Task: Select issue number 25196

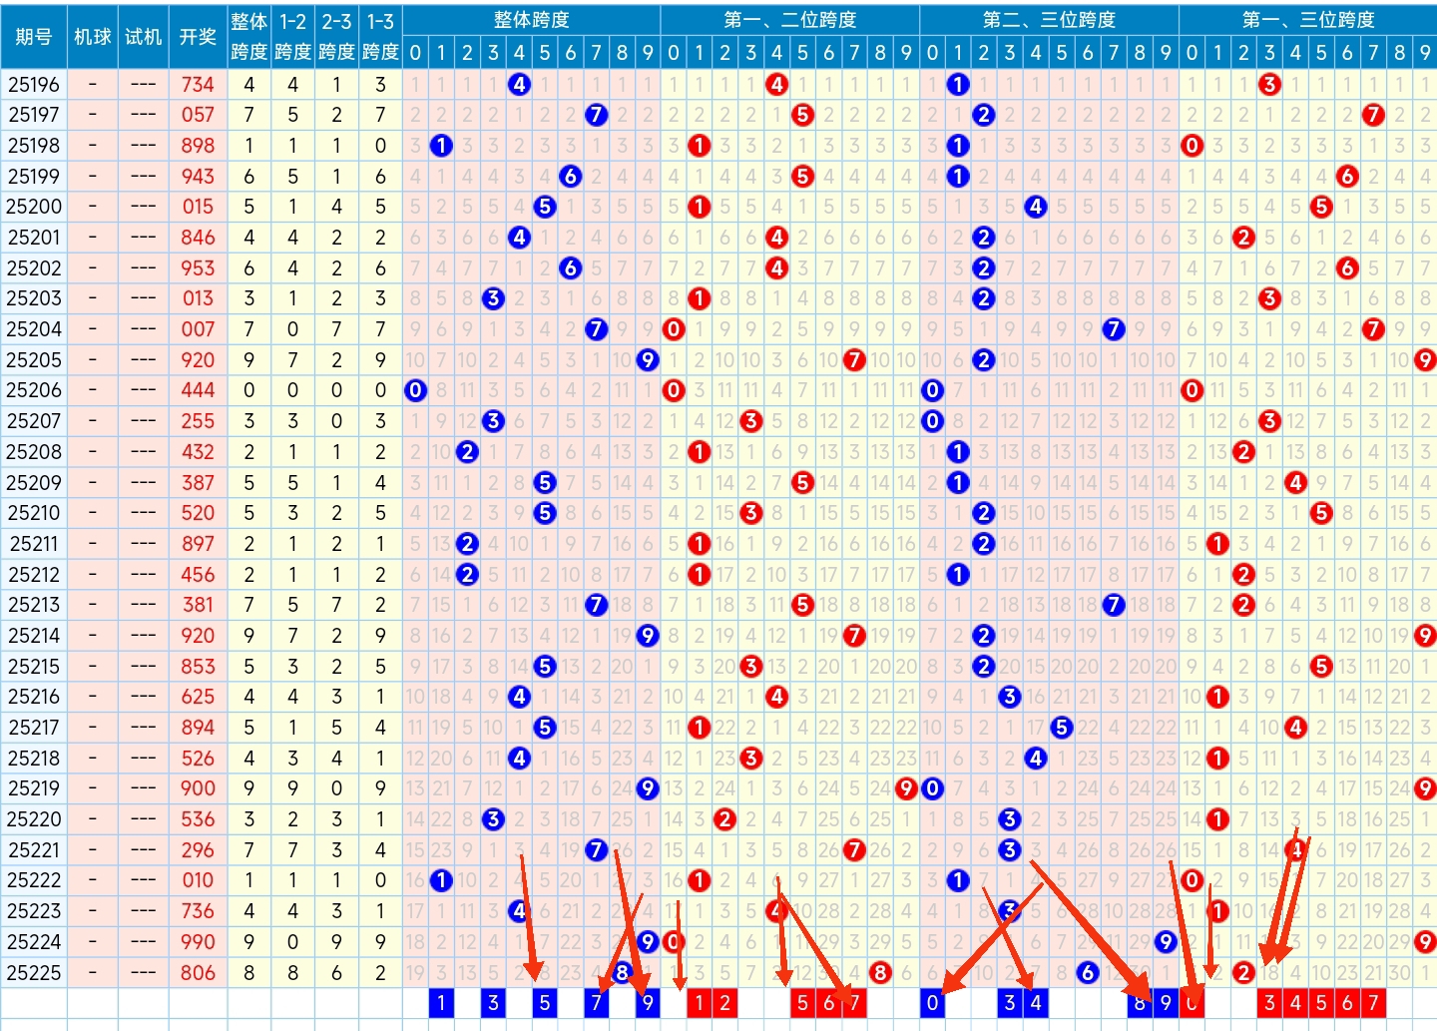Action: coord(34,85)
